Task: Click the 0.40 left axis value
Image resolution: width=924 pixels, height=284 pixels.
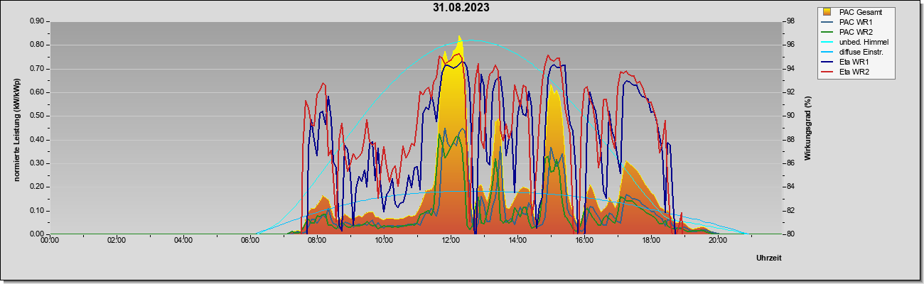Action: tap(38, 140)
